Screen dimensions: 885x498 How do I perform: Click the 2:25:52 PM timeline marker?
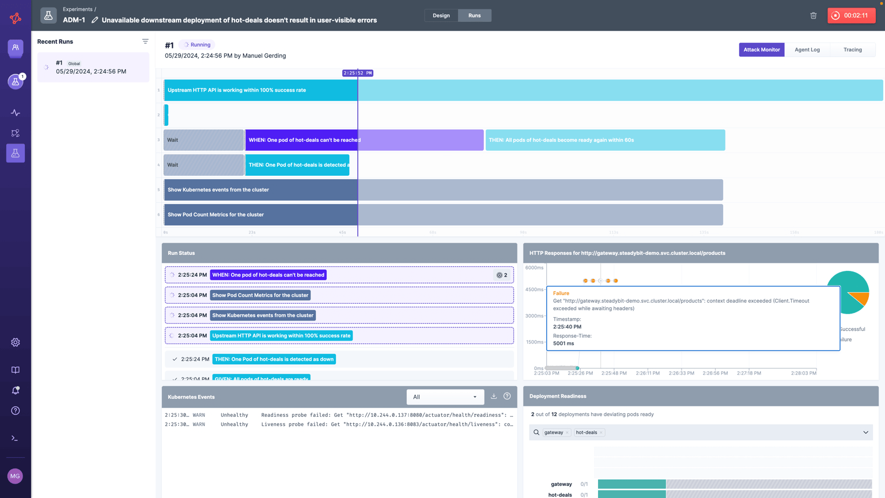[358, 73]
